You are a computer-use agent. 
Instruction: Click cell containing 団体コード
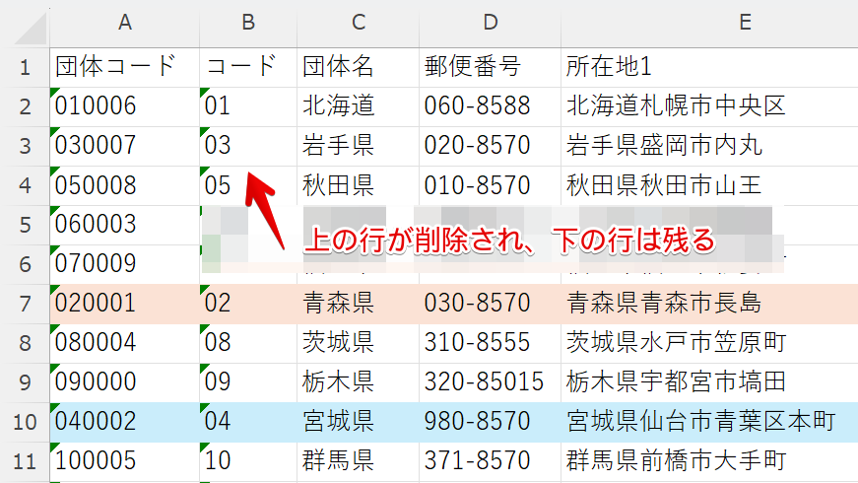pyautogui.click(x=125, y=68)
